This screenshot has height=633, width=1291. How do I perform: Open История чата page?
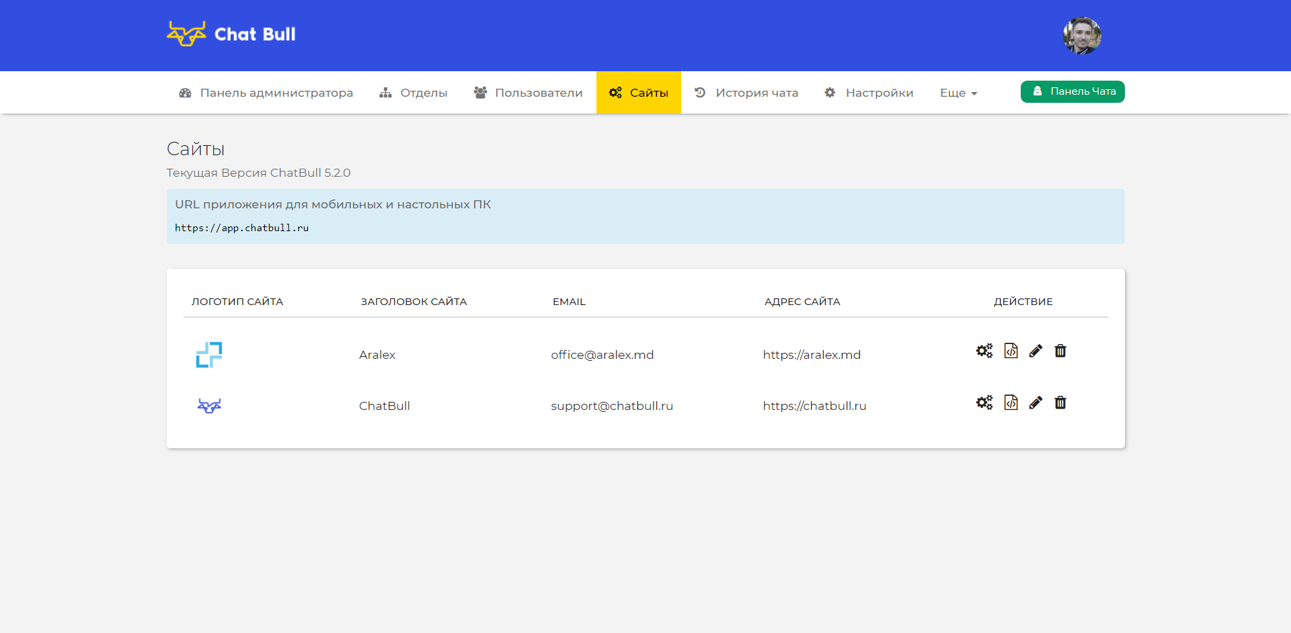[746, 93]
